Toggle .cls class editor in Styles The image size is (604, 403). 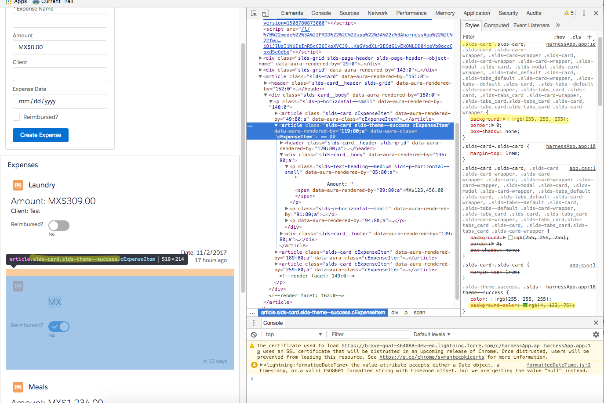575,37
